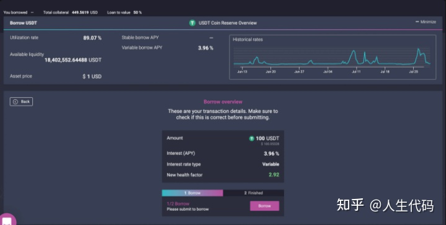Image resolution: width=446 pixels, height=225 pixels.
Task: Click the USDT coin icon in reserve header
Action: [x=192, y=23]
